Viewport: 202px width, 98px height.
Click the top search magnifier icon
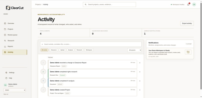click(x=86, y=4)
